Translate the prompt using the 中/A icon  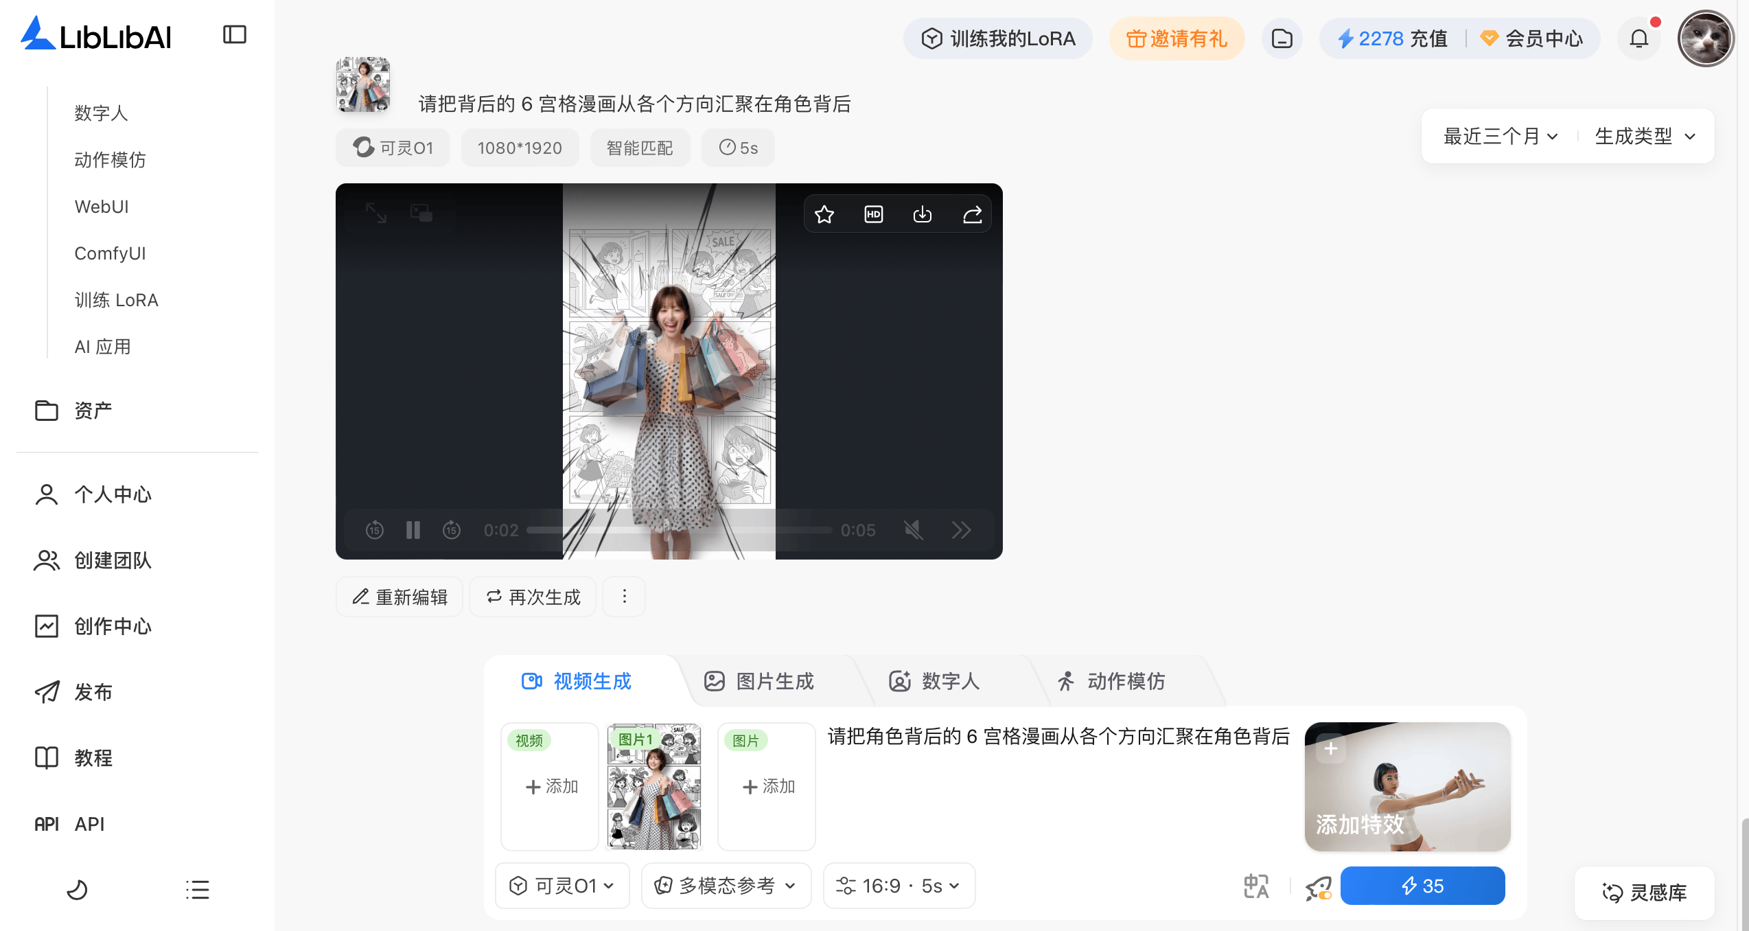(x=1256, y=886)
